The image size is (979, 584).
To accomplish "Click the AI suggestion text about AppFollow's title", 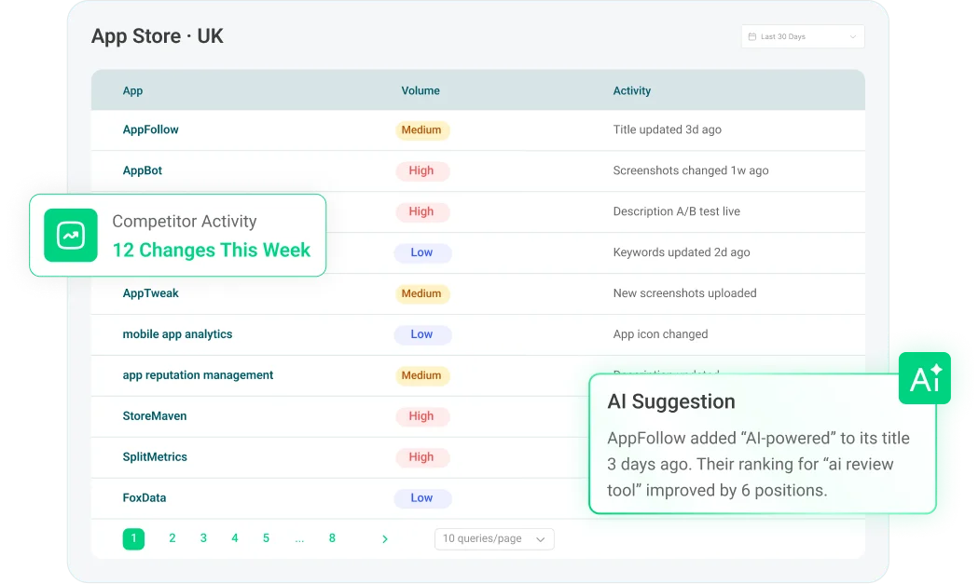I will 758,464.
